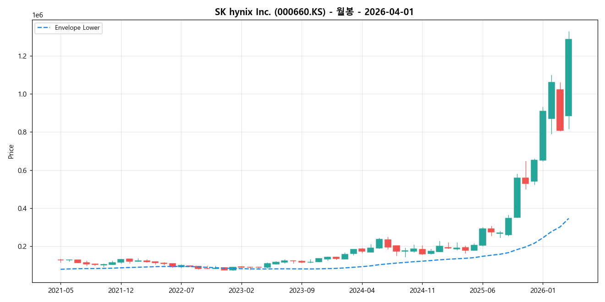605x302 pixels.
Task: Click the tallest green candle at far right
Action: (x=568, y=77)
